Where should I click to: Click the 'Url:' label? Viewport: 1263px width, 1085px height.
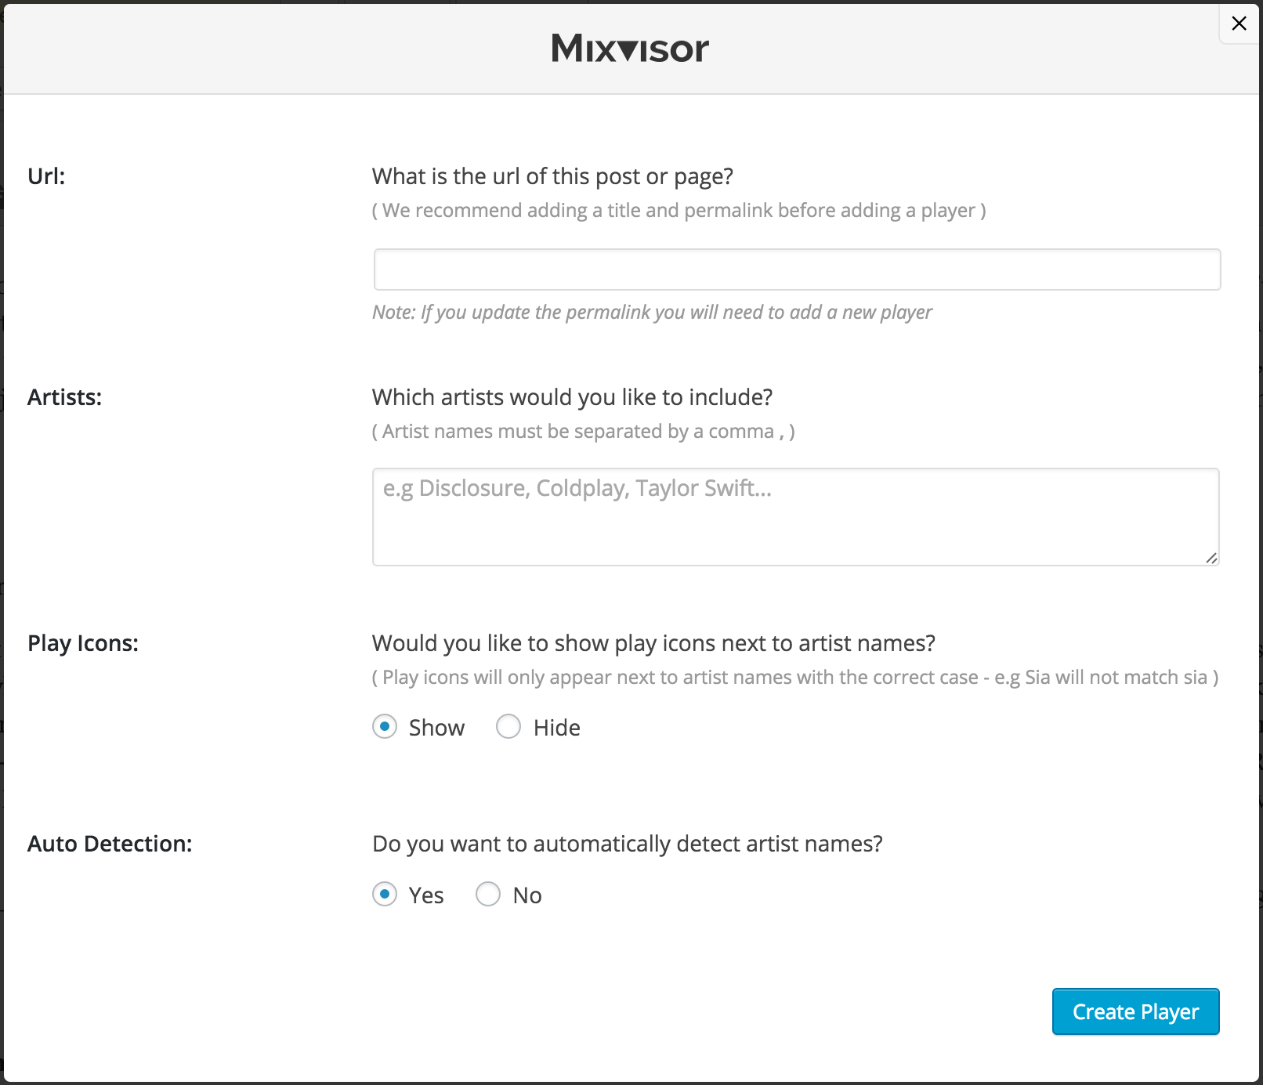46,176
